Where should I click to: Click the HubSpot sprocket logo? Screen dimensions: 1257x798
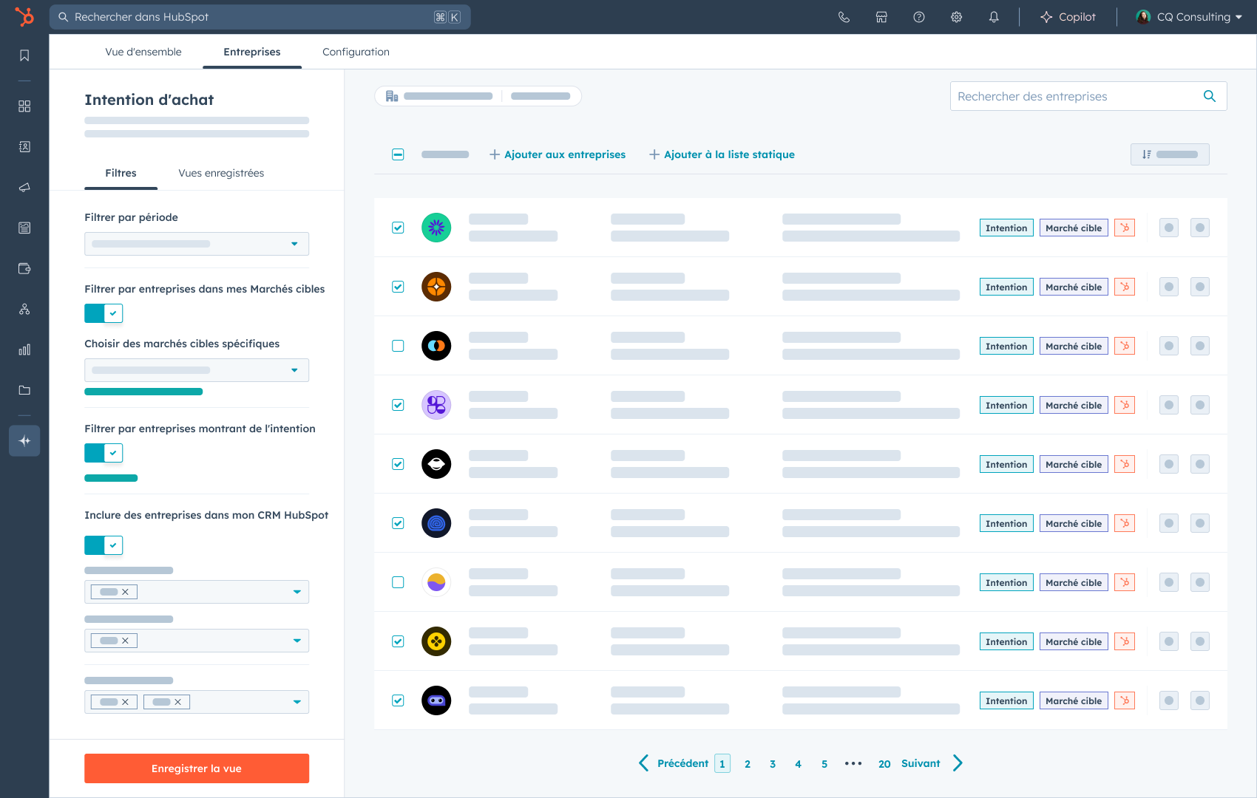[24, 16]
